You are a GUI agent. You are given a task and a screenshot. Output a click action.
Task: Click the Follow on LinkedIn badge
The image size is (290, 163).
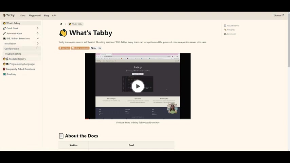click(x=80, y=48)
